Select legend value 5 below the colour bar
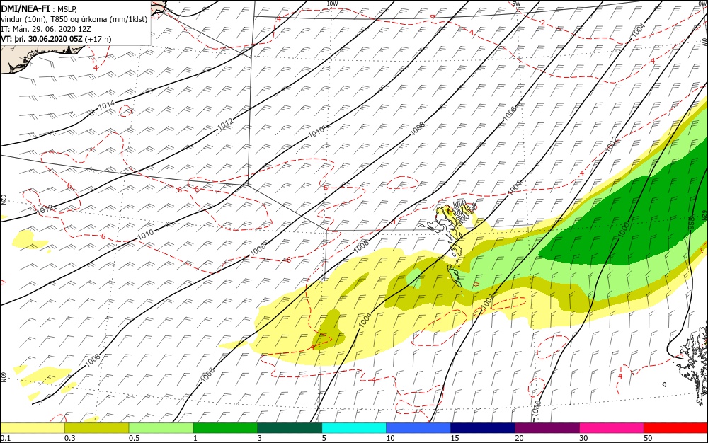708x443 pixels. (324, 438)
